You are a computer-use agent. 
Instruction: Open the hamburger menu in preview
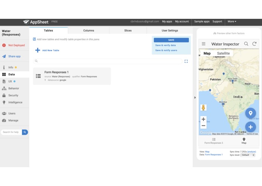point(204,44)
